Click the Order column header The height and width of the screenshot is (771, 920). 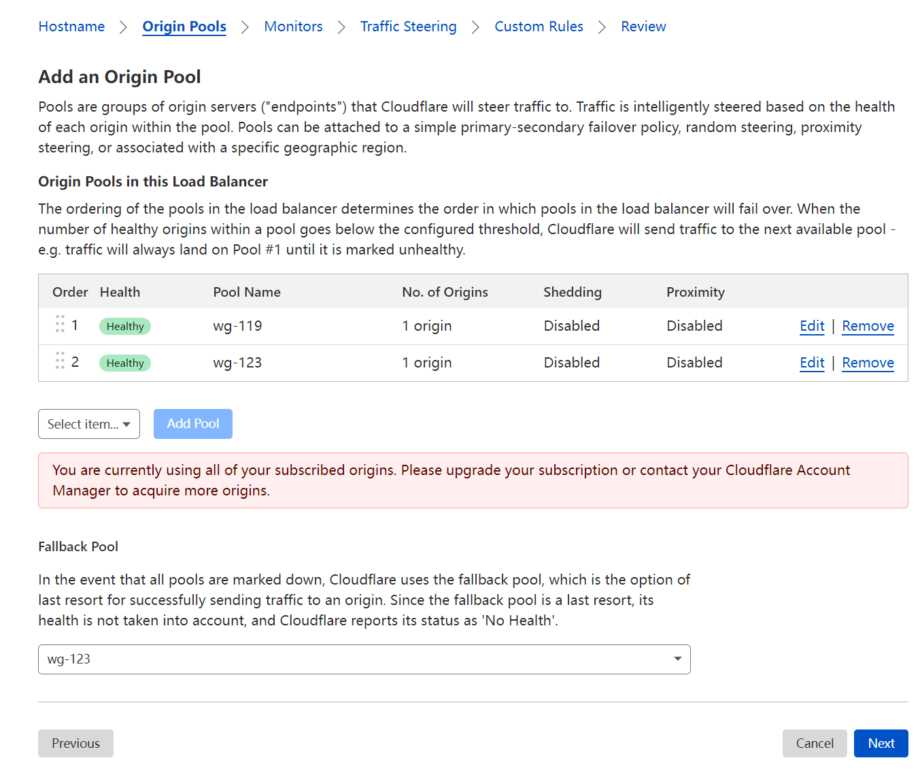[x=70, y=292]
